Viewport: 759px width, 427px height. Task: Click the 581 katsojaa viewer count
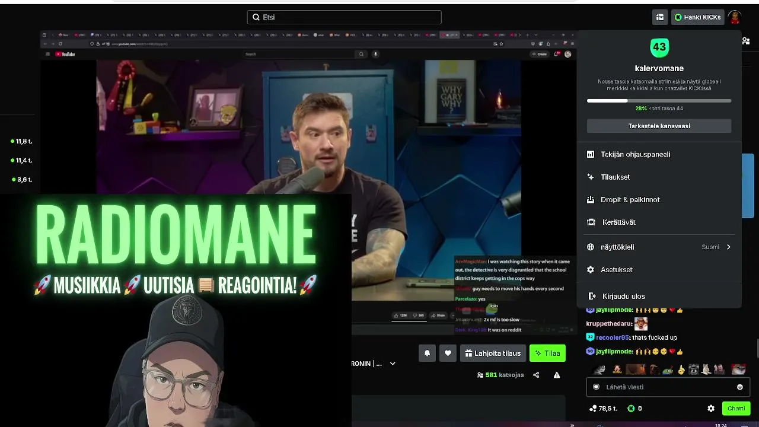click(x=500, y=375)
